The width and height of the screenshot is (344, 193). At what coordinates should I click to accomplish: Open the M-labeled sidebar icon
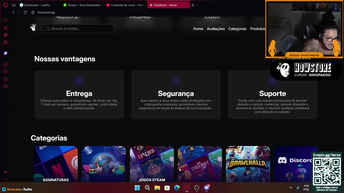click(x=6, y=42)
